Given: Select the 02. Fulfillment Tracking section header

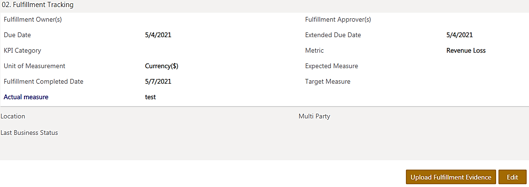Looking at the screenshot, I should pyautogui.click(x=38, y=5).
